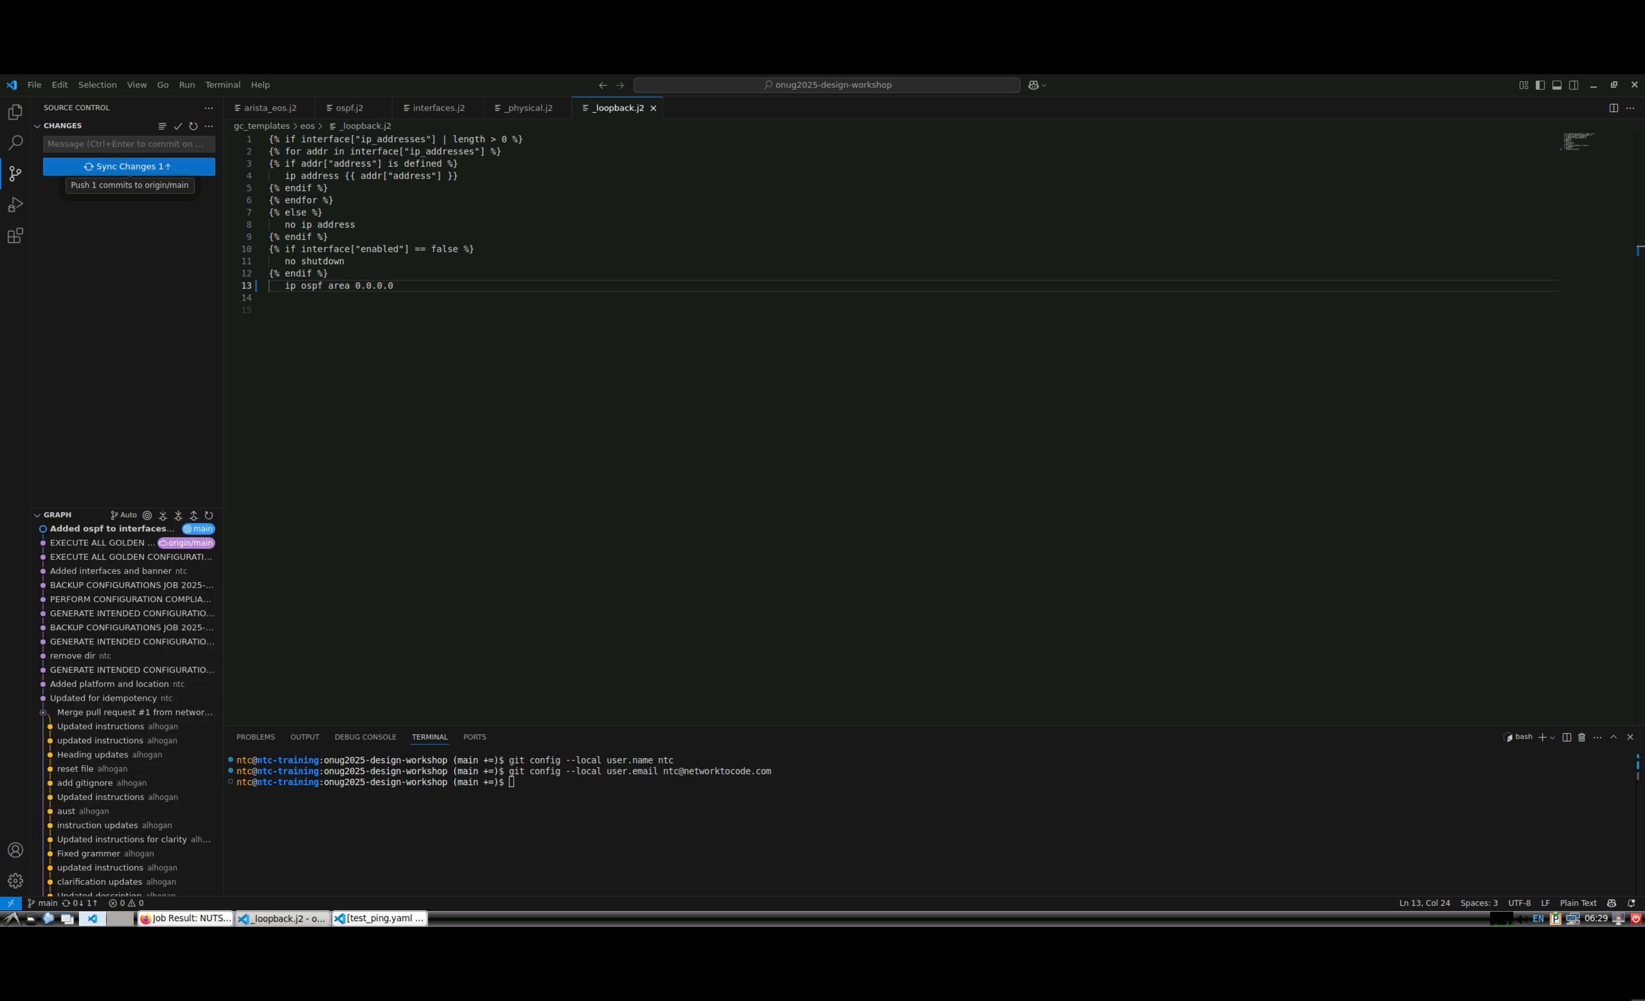
Task: Open Run and Debug view
Action: 15,205
